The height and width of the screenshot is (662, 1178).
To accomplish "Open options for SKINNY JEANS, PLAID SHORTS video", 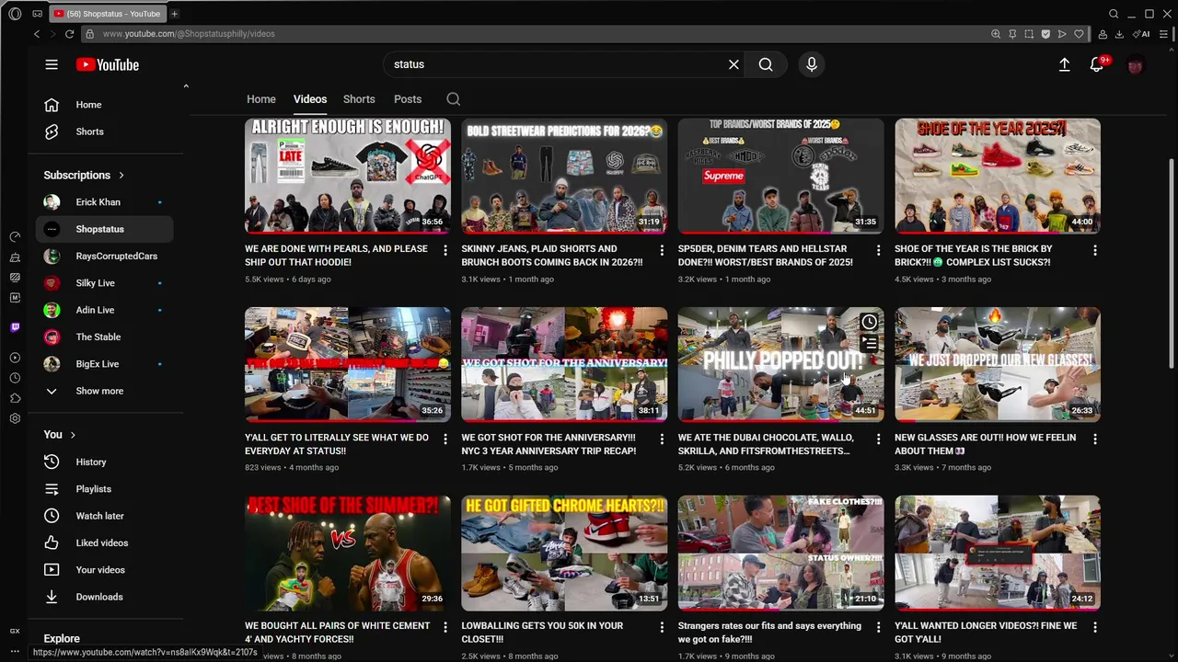I will (x=662, y=250).
